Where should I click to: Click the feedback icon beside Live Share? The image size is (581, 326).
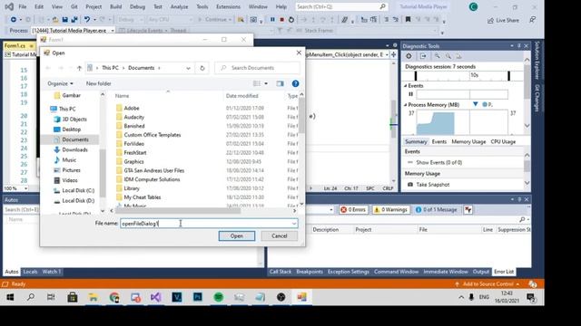533,20
